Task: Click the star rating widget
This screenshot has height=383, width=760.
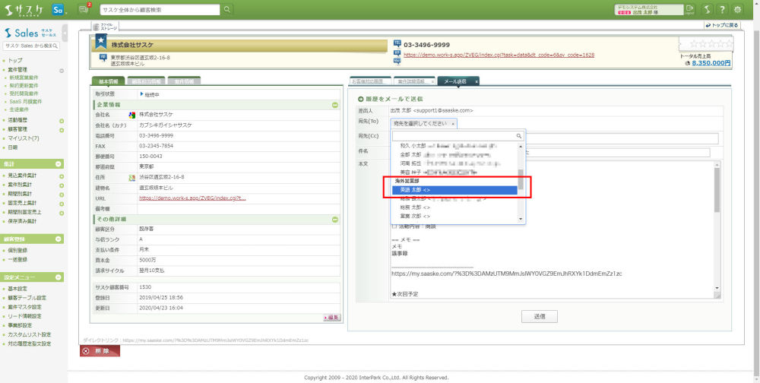Action: point(705,44)
